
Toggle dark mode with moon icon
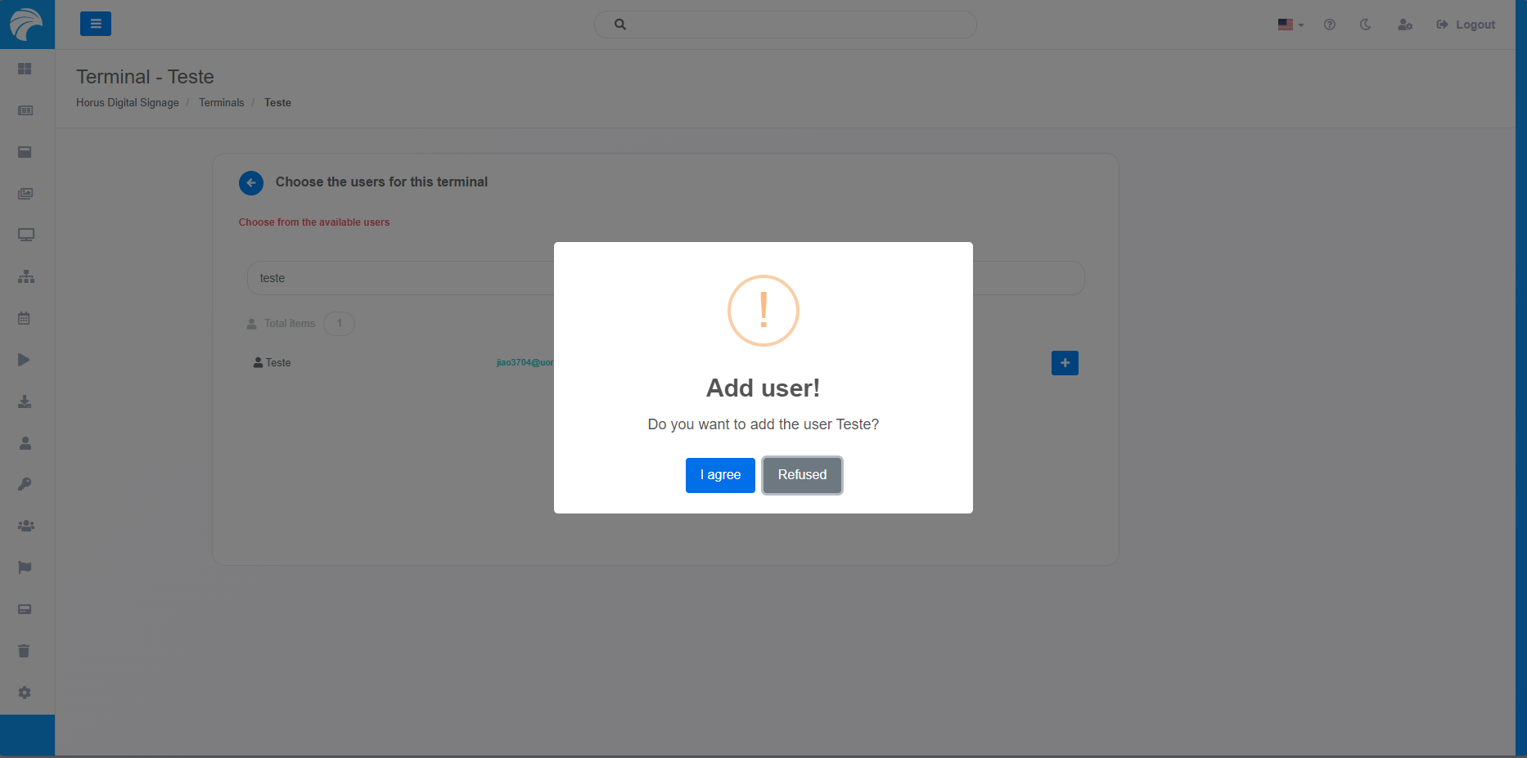1365,25
